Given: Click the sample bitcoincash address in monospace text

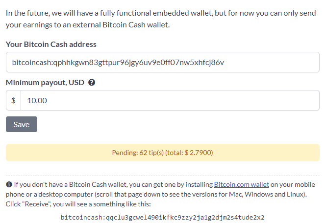Looking at the screenshot, I should coord(163,217).
